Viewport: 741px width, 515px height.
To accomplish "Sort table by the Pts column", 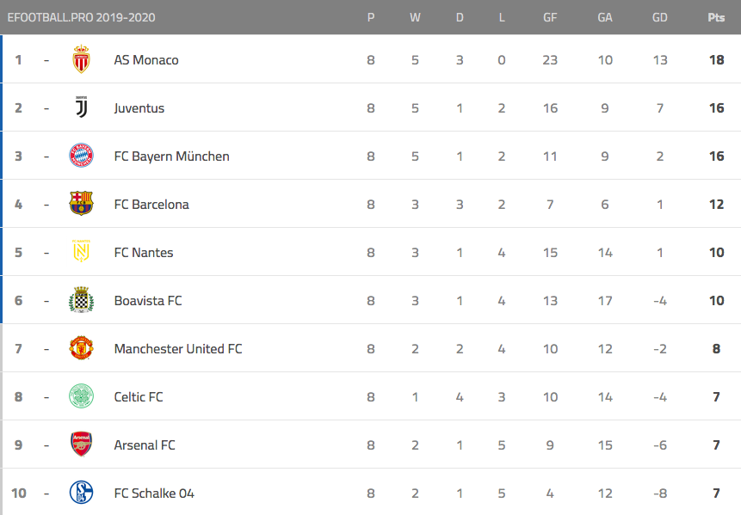I will coord(716,17).
